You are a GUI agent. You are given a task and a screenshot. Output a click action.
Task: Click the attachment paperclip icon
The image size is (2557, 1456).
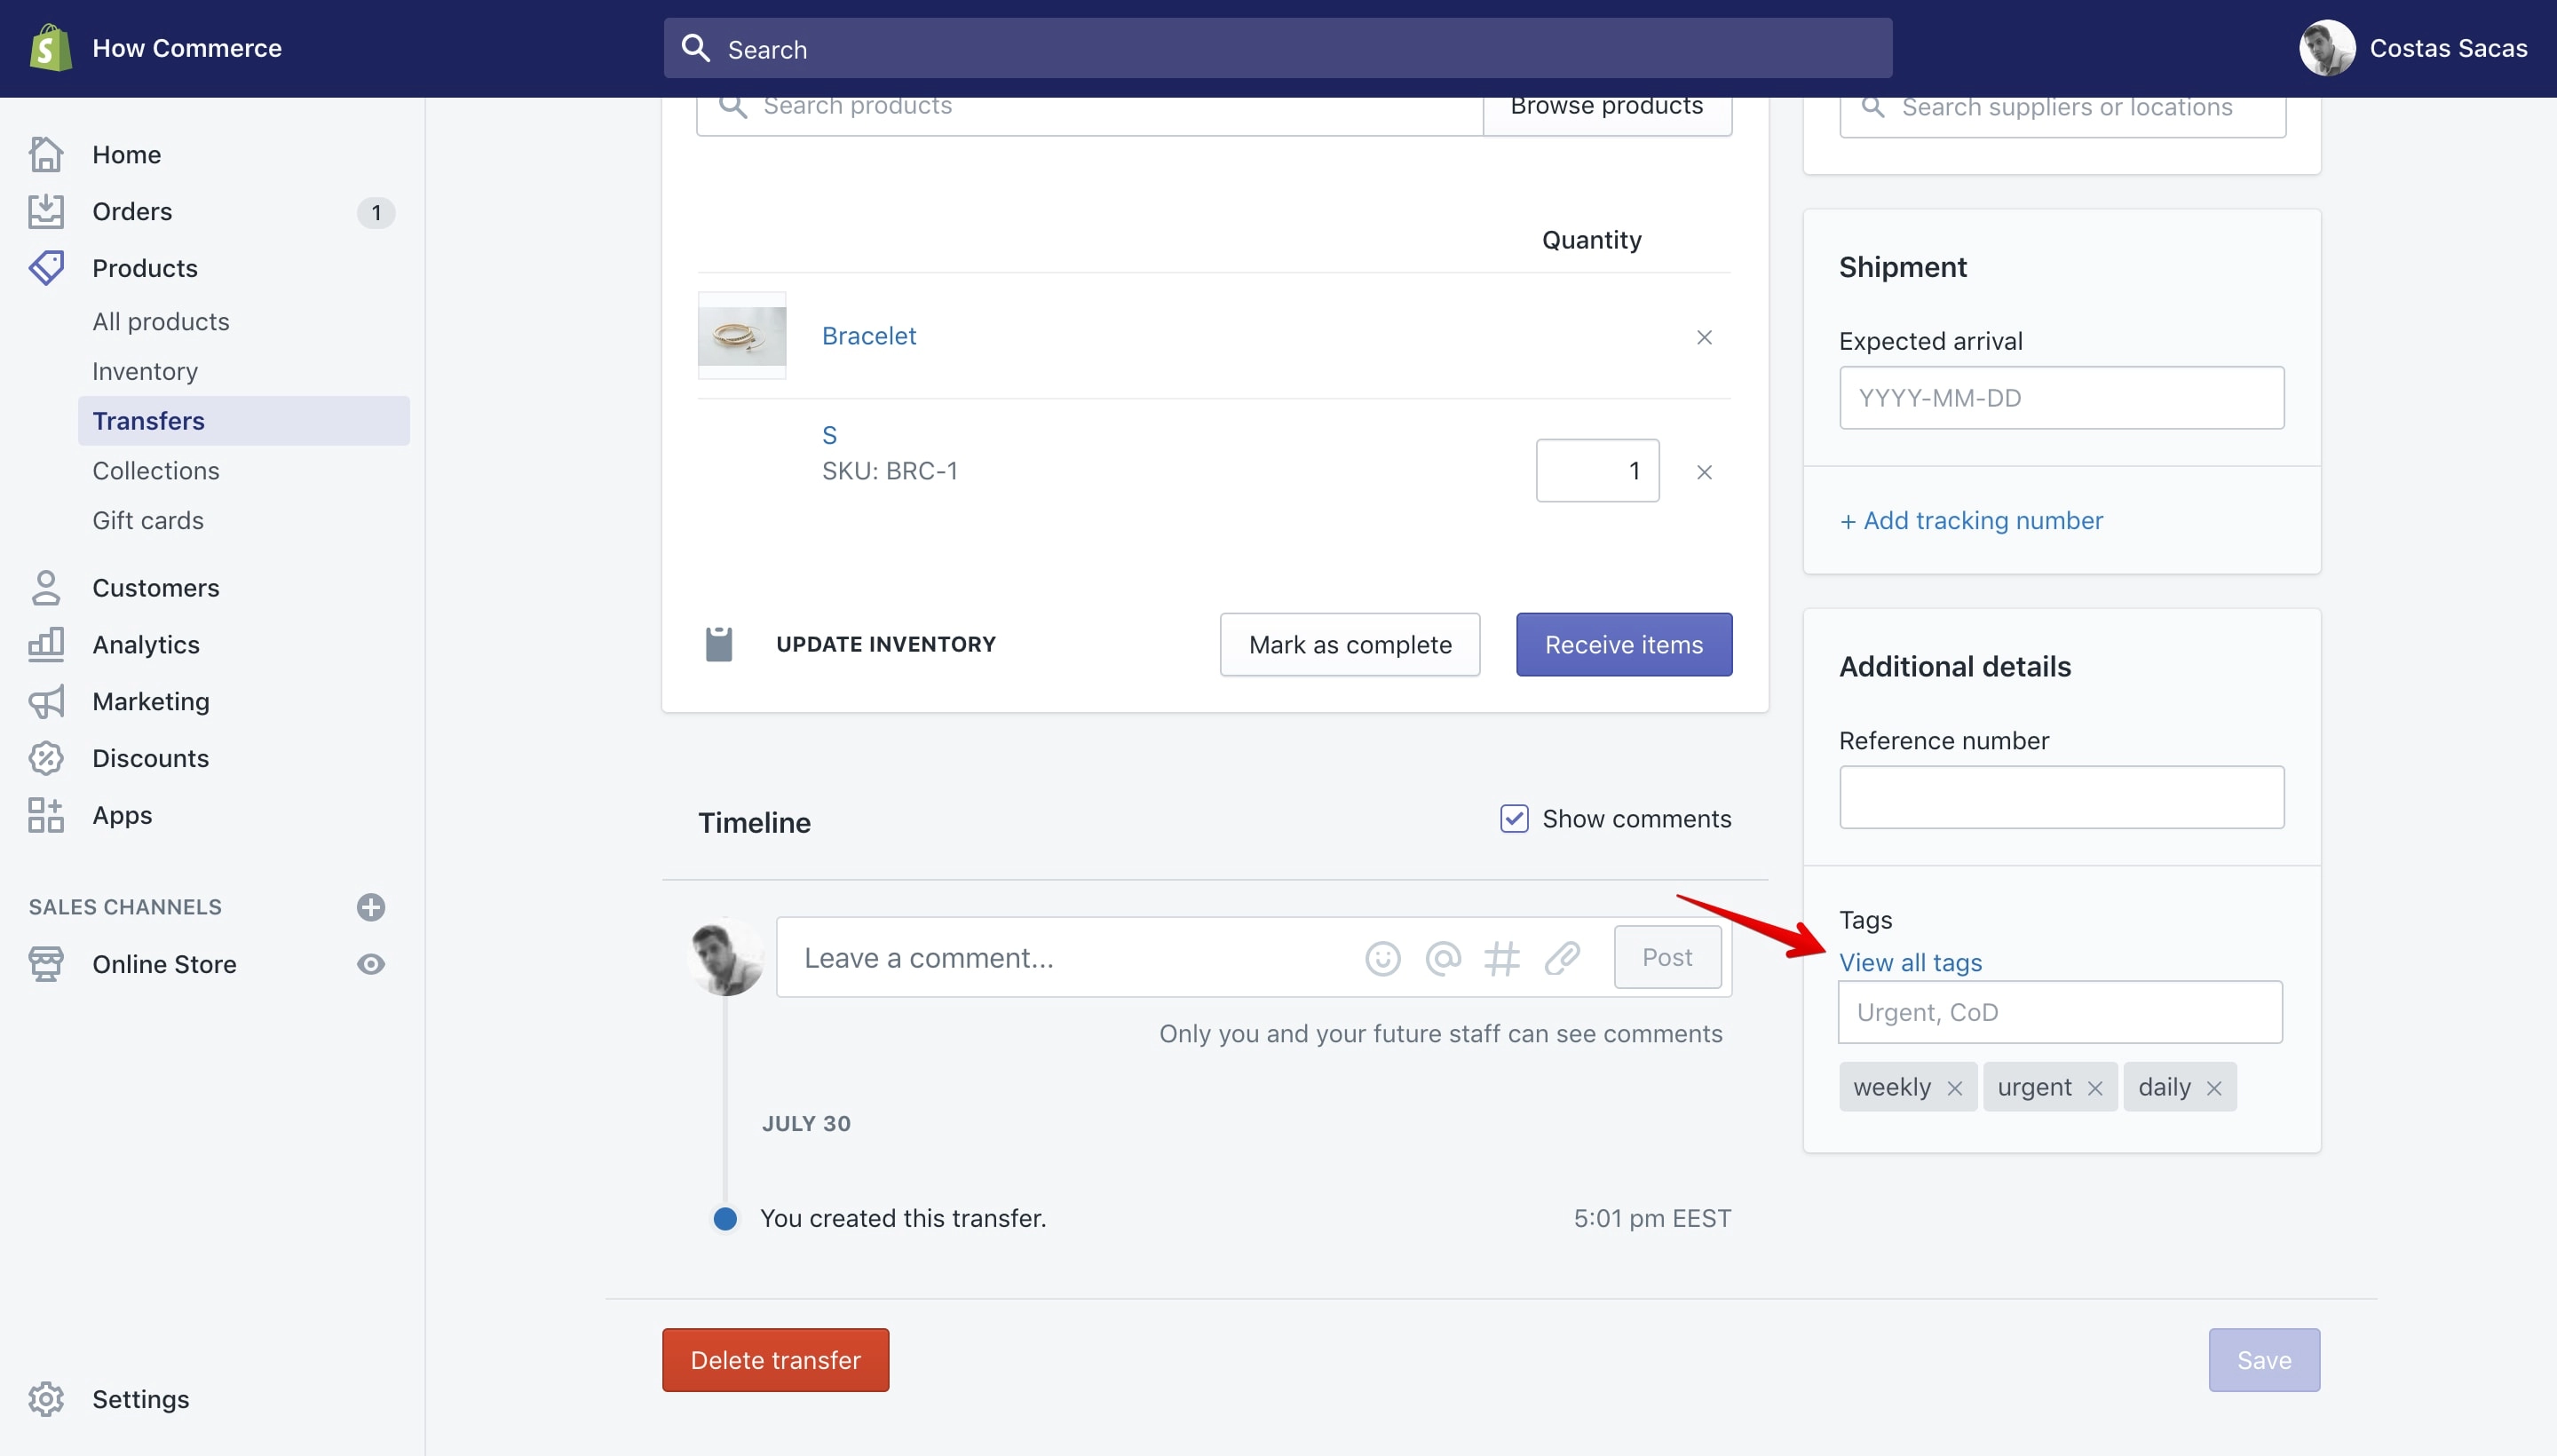click(1562, 958)
